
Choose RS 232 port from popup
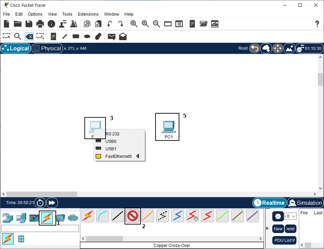(x=119, y=134)
